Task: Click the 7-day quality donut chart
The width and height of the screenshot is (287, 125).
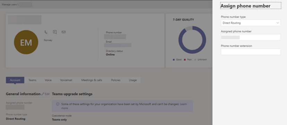Action: point(192,40)
